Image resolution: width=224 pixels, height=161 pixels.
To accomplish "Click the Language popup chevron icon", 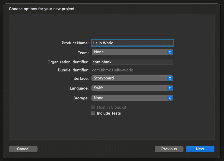I will point(170,88).
